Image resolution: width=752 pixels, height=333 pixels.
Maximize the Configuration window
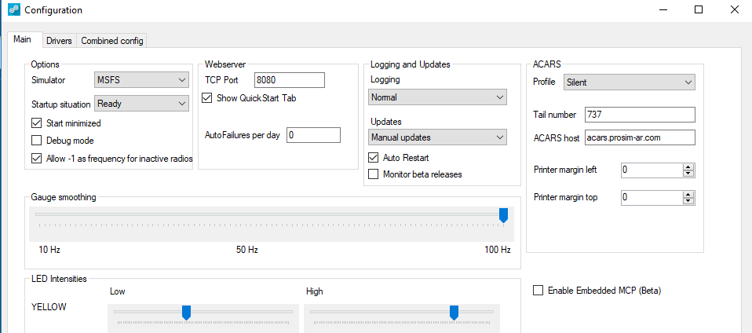coord(699,9)
